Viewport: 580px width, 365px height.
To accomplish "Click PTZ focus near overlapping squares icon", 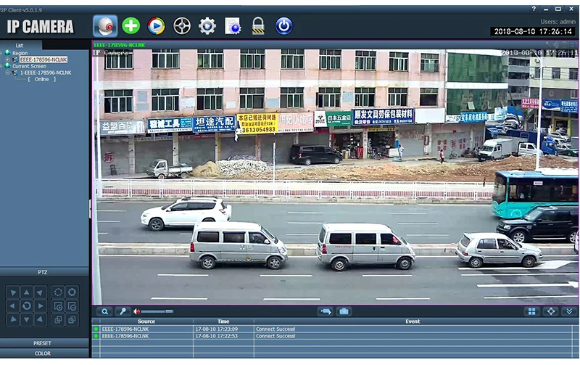I will pyautogui.click(x=58, y=319).
